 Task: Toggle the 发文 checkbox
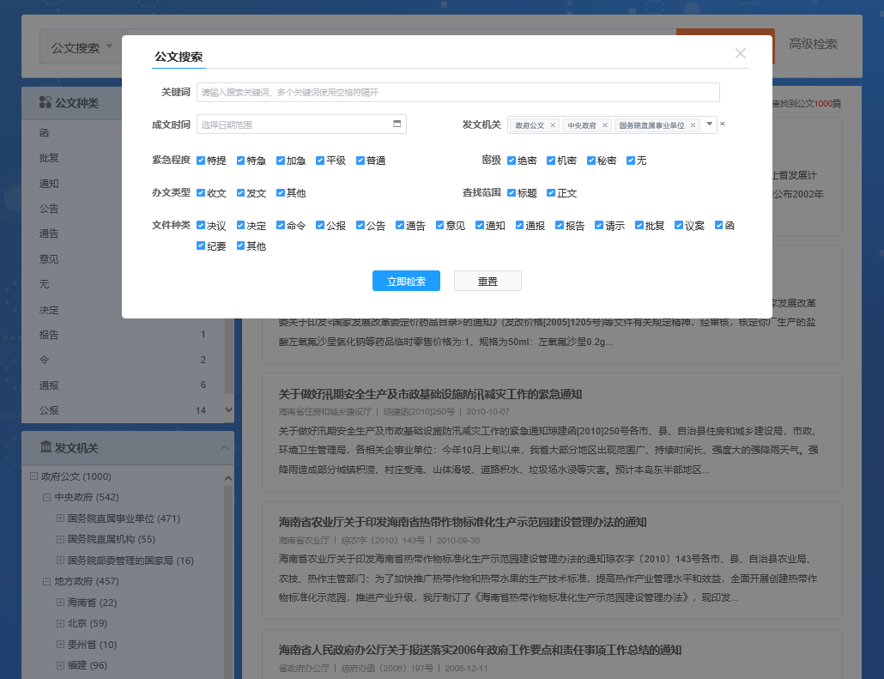[240, 193]
